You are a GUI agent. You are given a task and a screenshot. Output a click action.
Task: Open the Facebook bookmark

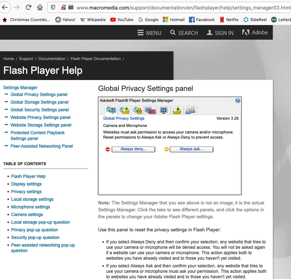(202, 20)
